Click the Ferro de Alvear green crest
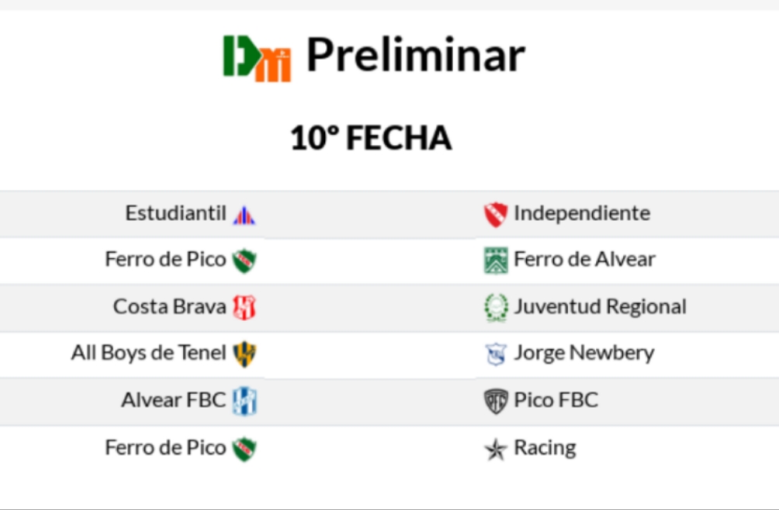 [x=496, y=260]
